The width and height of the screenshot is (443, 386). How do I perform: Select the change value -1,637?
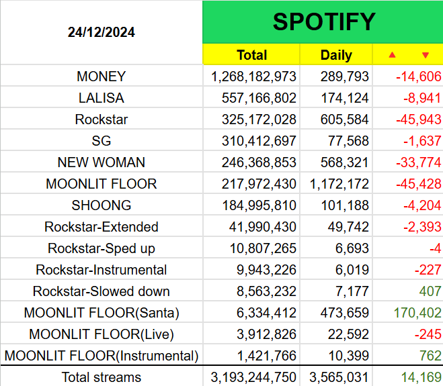407,140
